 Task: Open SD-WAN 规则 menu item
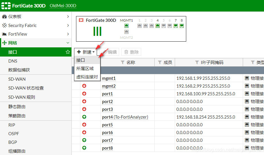tap(36, 97)
